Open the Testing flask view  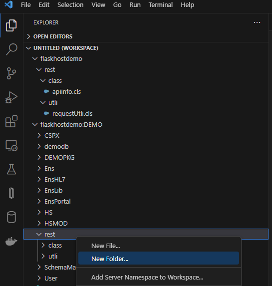click(x=11, y=169)
